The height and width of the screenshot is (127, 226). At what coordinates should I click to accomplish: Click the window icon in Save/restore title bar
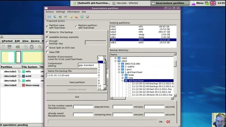pos(46,8)
